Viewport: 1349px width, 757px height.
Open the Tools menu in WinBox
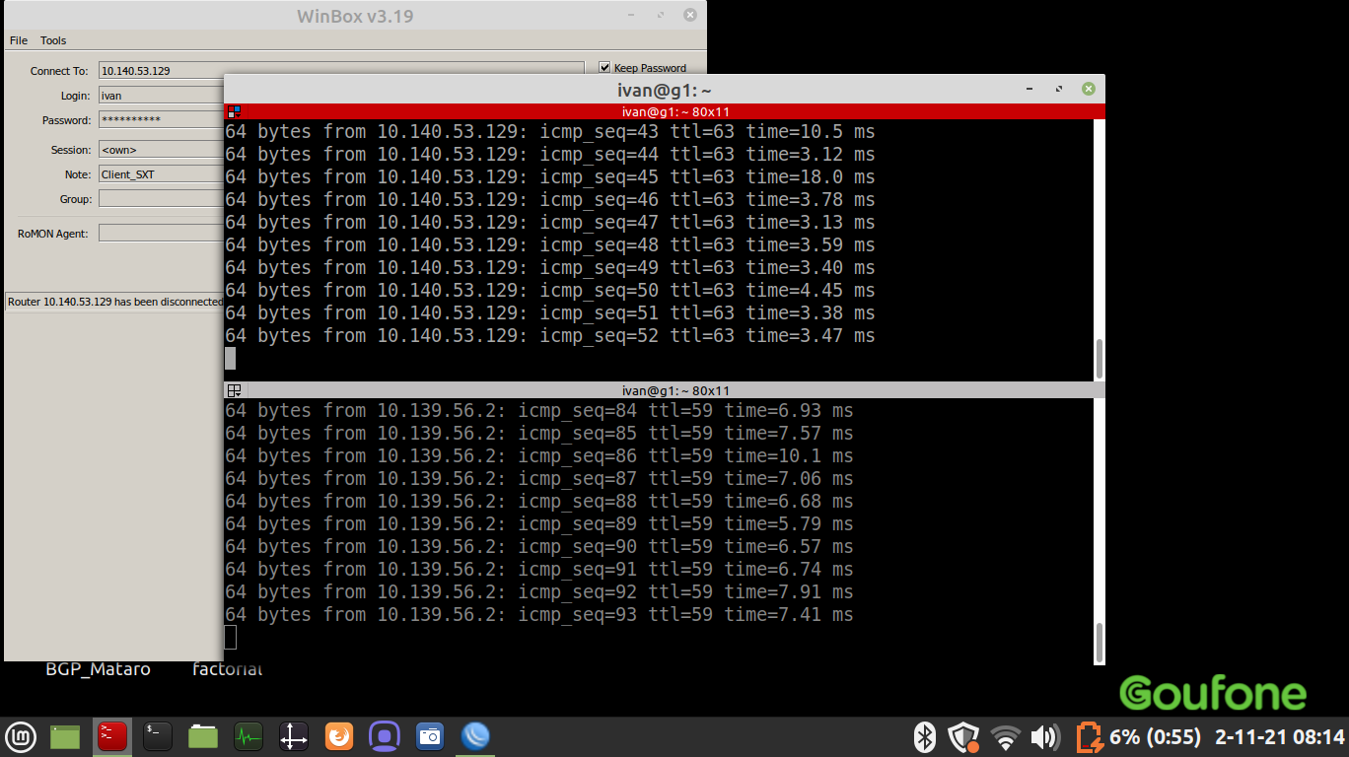[x=53, y=40]
